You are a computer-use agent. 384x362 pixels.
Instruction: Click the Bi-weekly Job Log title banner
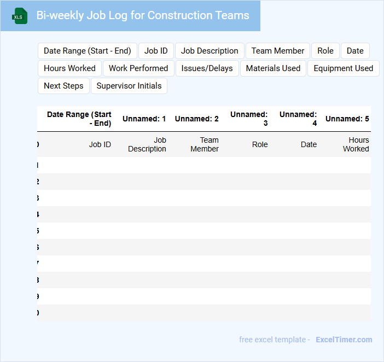[x=142, y=16]
